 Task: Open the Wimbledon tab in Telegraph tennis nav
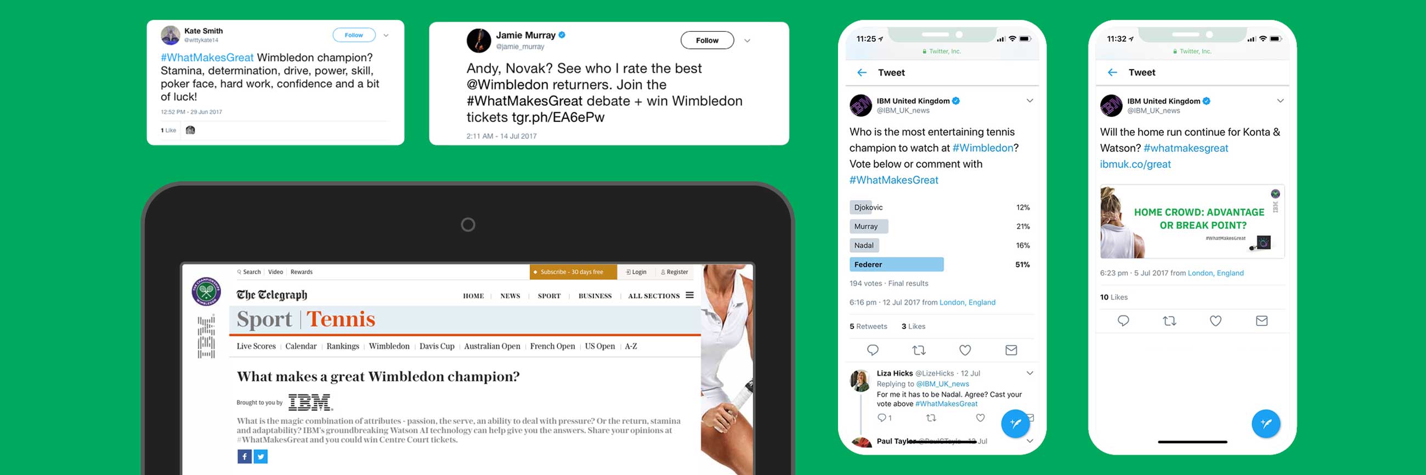389,347
